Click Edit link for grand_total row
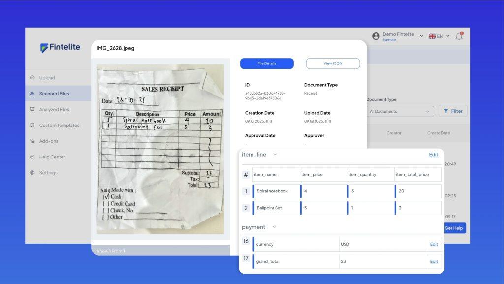504x284 pixels. click(x=434, y=261)
